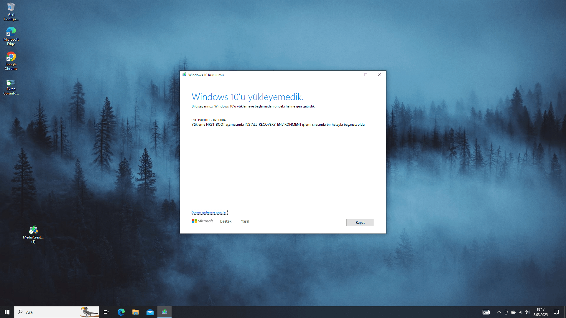Expand the hidden system tray icons
Image resolution: width=566 pixels, height=318 pixels.
[x=499, y=312]
